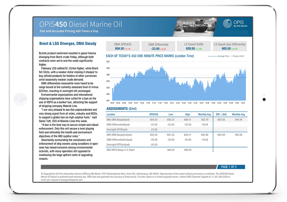Click the $607 y-axis label

[x=108, y=61]
